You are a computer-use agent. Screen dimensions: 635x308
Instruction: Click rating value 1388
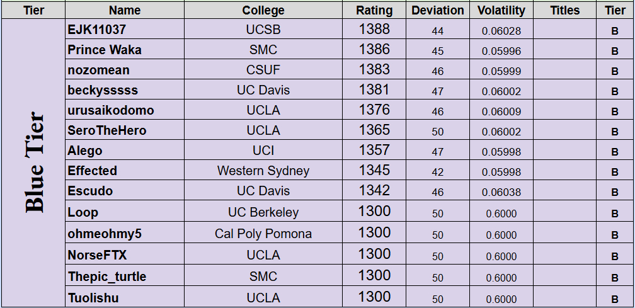click(x=374, y=29)
